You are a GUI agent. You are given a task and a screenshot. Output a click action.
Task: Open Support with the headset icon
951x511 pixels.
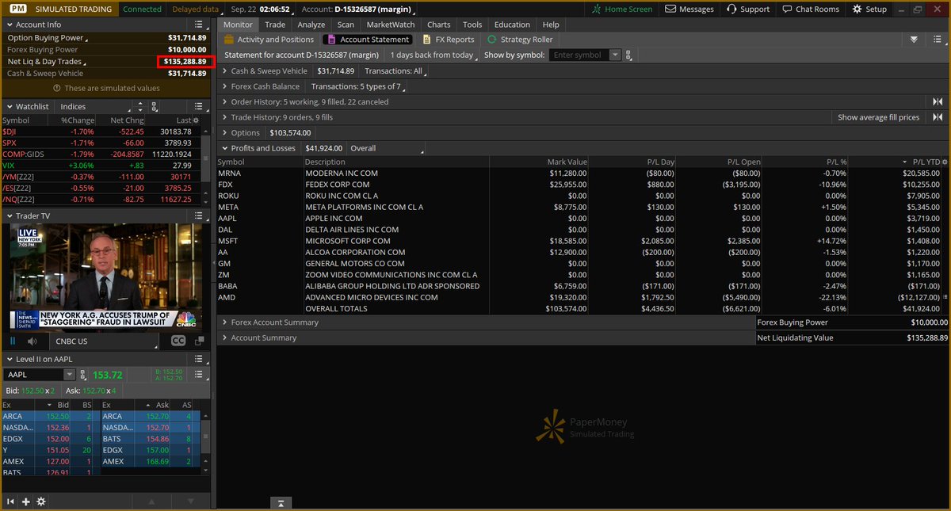point(747,9)
